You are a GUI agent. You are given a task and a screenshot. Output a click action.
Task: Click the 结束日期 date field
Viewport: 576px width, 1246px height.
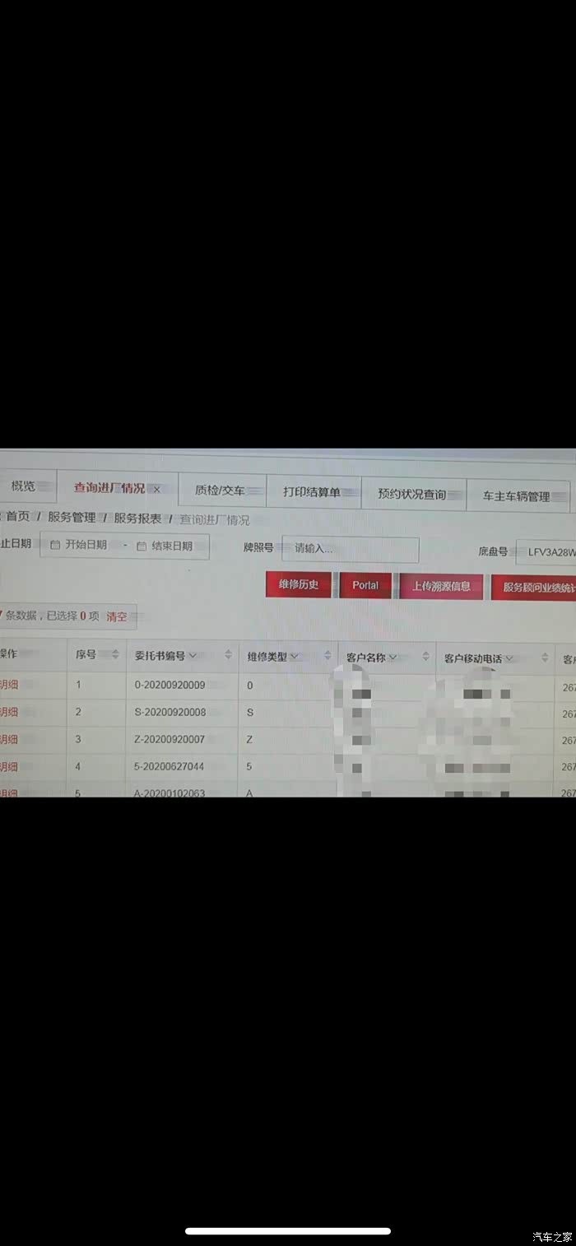point(171,546)
